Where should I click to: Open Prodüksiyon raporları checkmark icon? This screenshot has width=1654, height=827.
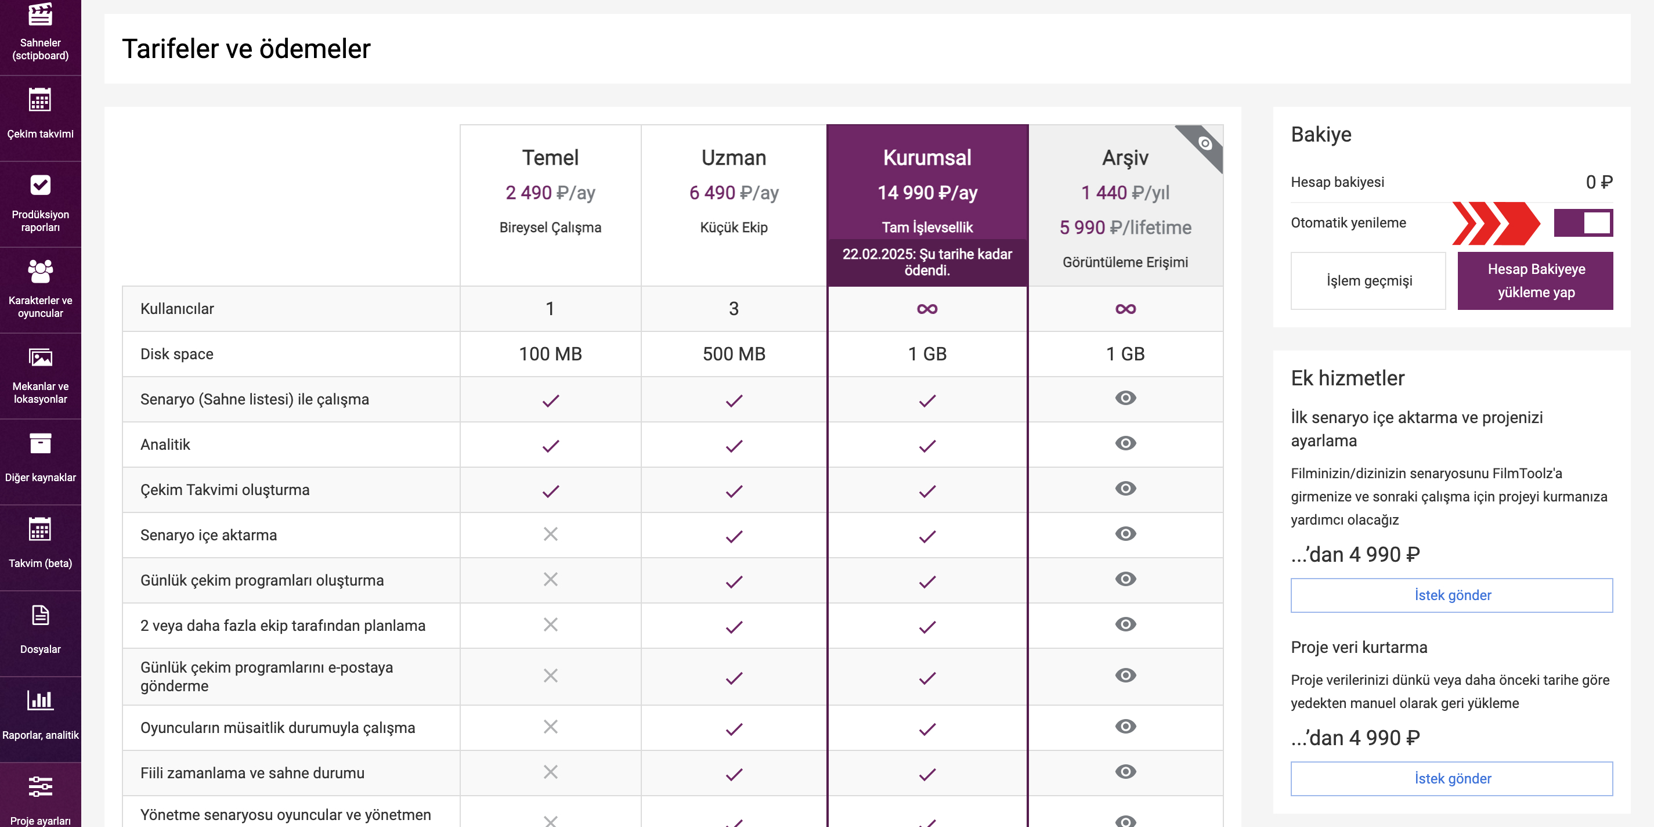point(40,185)
